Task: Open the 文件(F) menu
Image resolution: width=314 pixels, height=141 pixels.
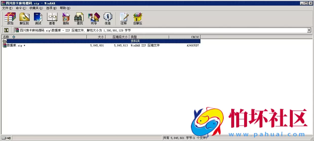Action: (x=7, y=8)
